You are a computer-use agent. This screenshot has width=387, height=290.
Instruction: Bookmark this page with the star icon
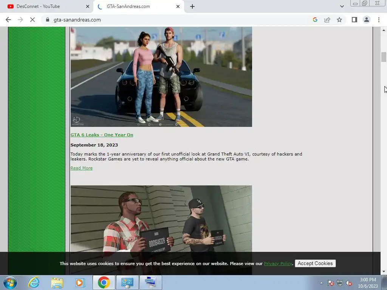tap(339, 20)
